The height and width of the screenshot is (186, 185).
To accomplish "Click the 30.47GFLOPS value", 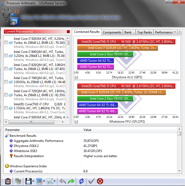I will 93,151.
